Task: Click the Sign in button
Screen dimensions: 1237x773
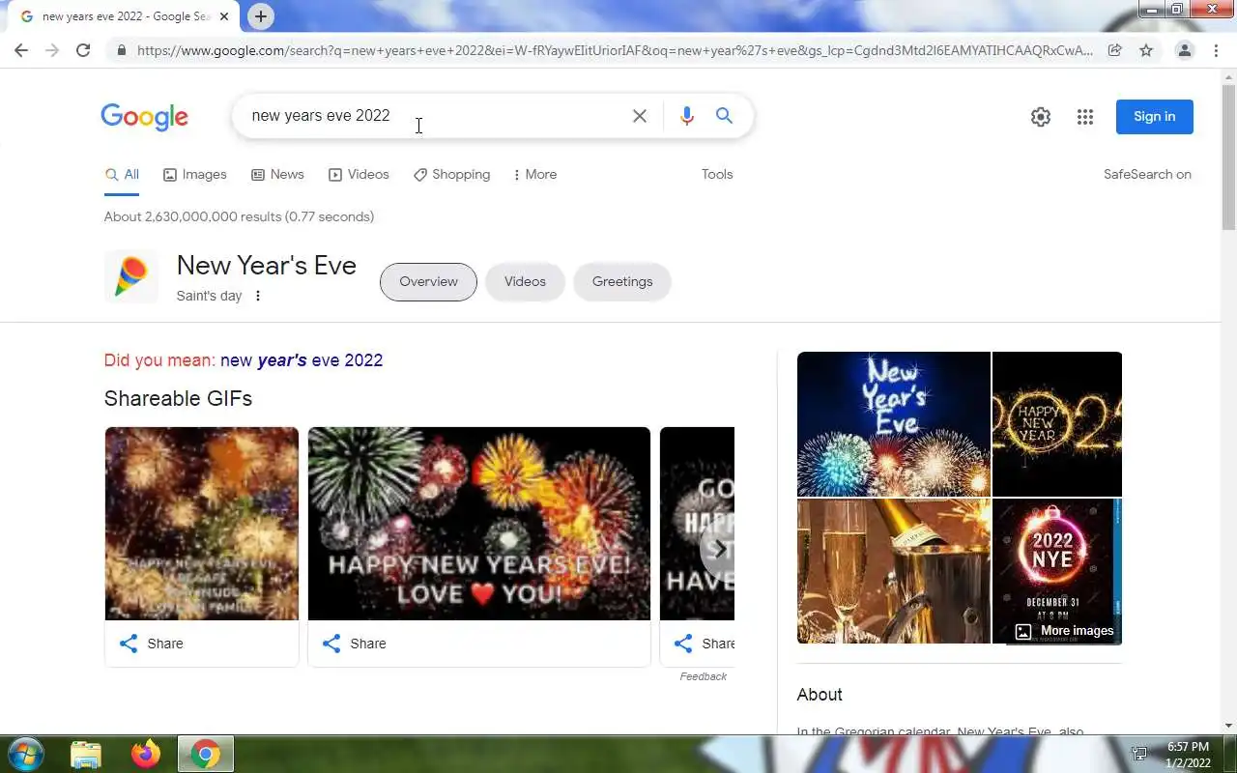Action: [1155, 117]
